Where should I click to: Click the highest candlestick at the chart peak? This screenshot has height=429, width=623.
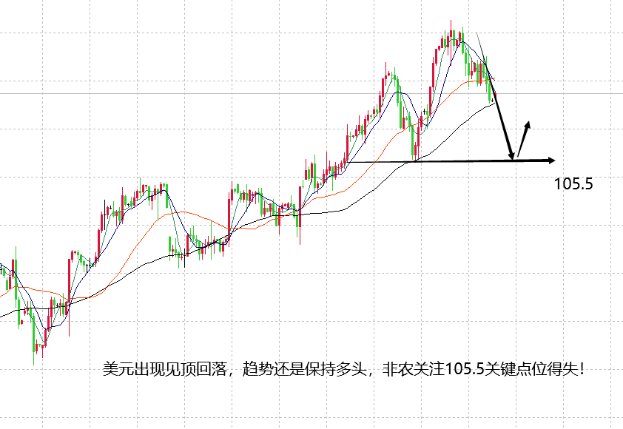(451, 37)
